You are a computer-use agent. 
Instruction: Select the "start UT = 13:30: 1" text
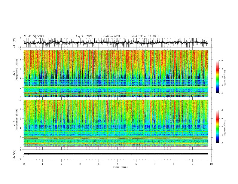point(145,36)
